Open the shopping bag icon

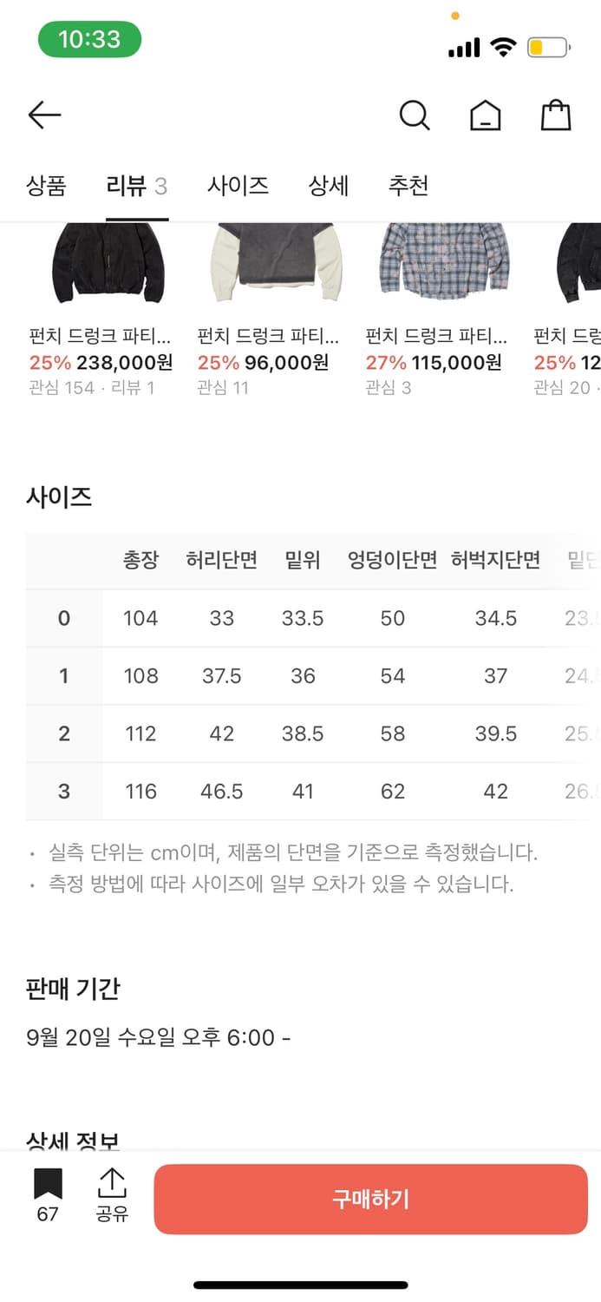pyautogui.click(x=558, y=115)
